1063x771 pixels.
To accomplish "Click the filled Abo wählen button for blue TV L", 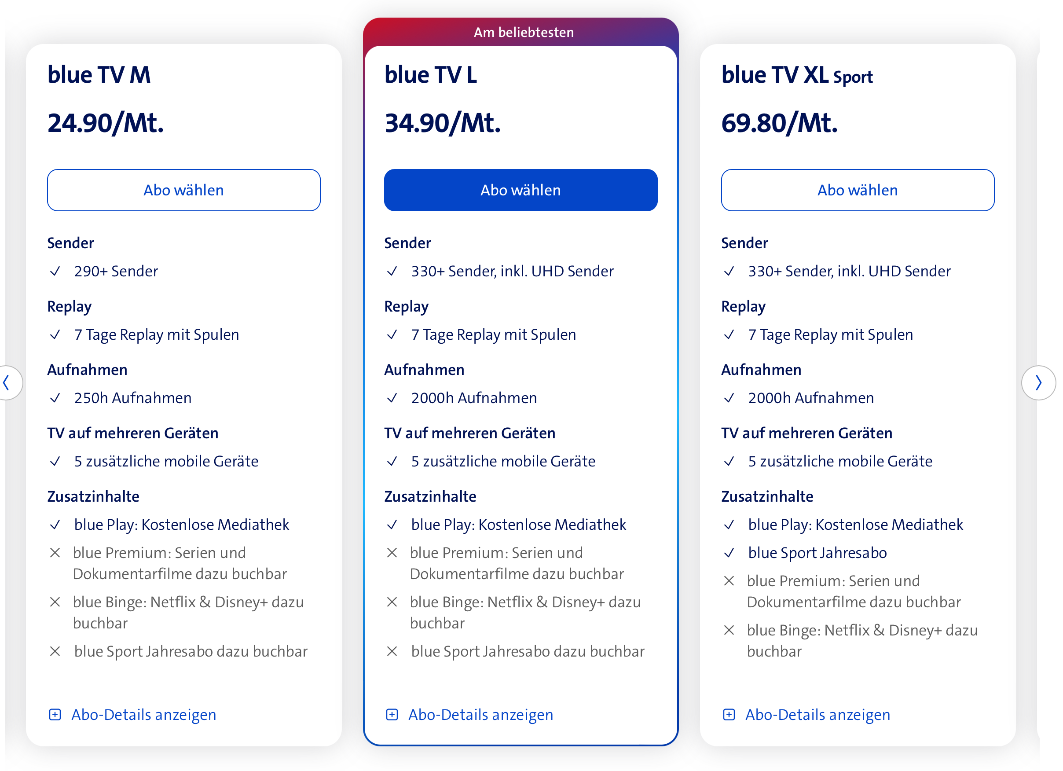I will (x=521, y=190).
